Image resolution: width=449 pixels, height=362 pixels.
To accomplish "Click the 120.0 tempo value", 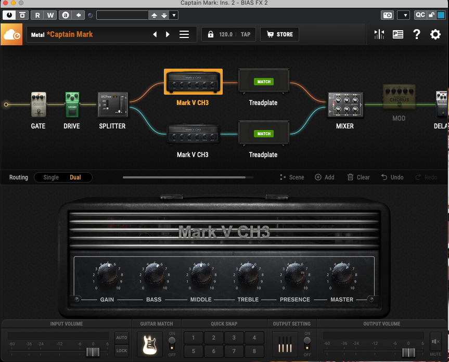I will click(x=226, y=34).
